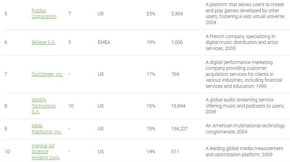The image size is (290, 162).
Task: Click the 1,006 figure in Believe row
Action: click(x=177, y=43)
